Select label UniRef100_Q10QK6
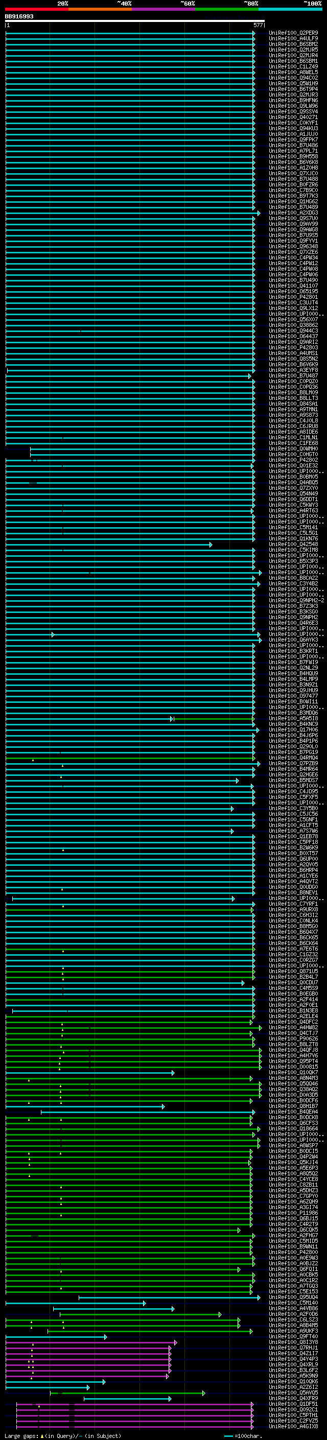 tap(293, 1381)
